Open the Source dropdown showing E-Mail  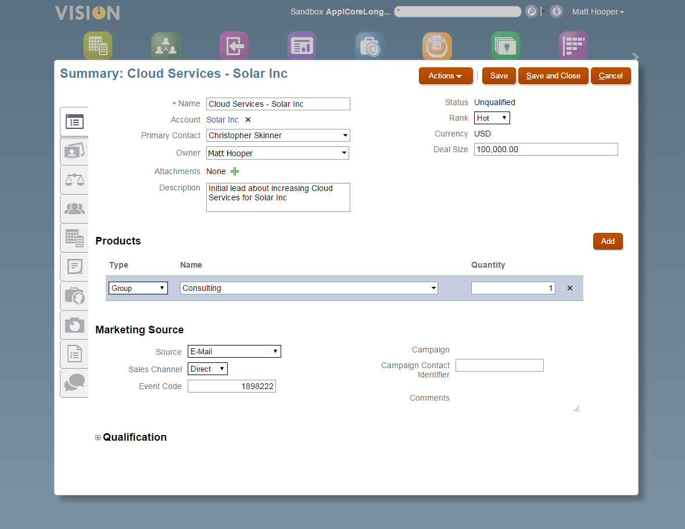pyautogui.click(x=234, y=351)
